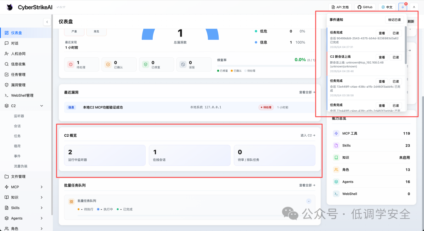Click the 待处理 red alert icon
Viewport: 424px width, 231px height.
(x=71, y=64)
